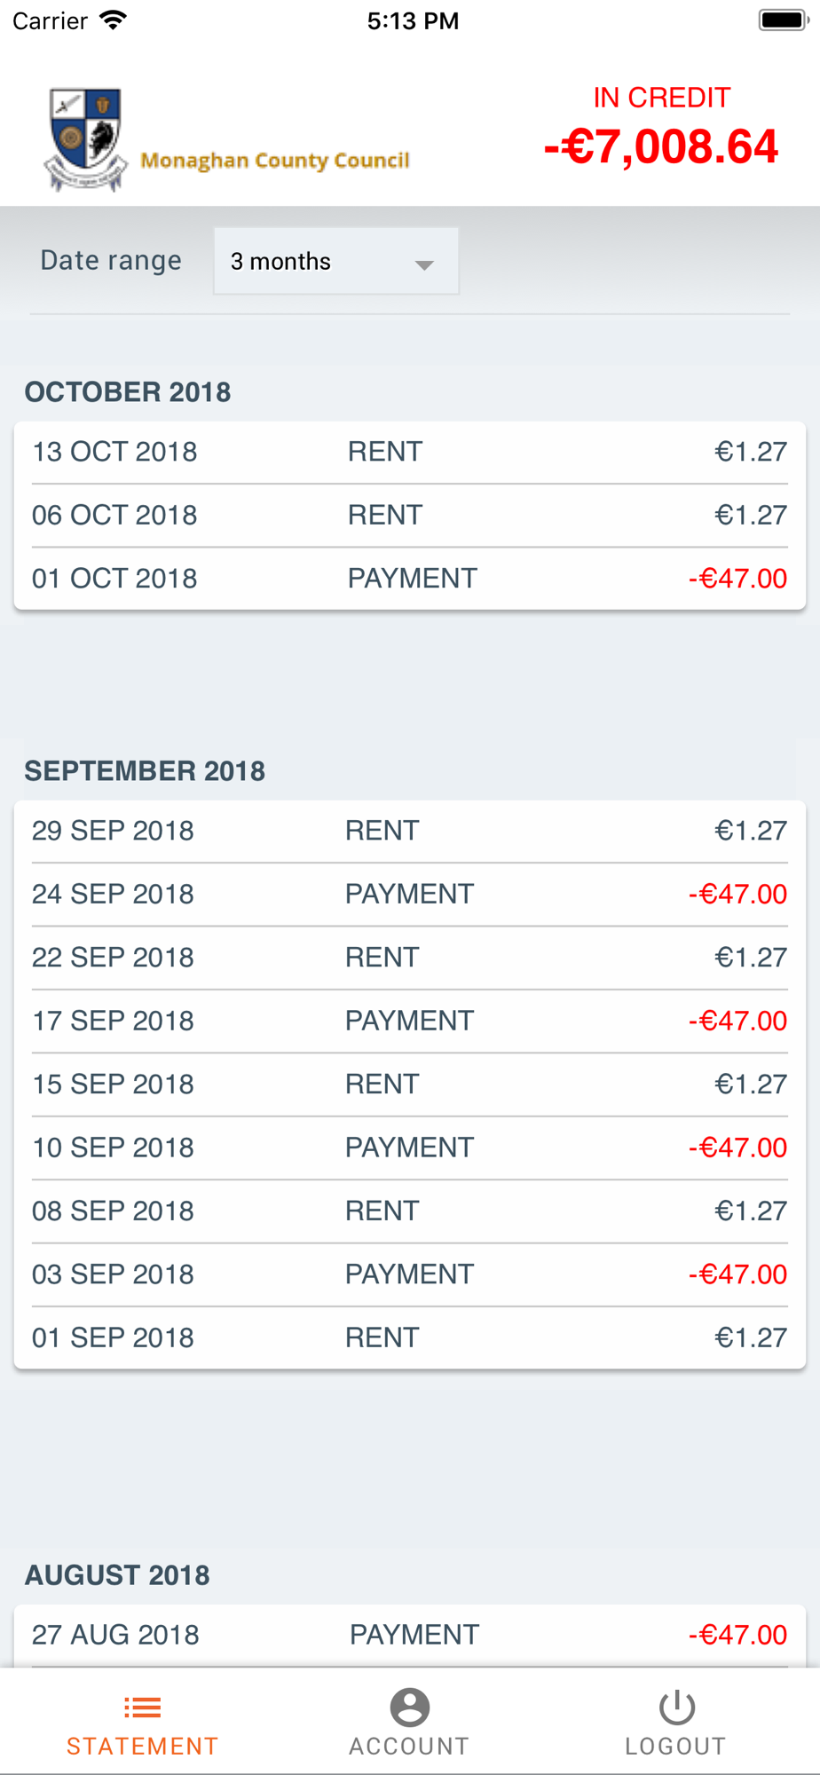Tap the Monaghan County Council crest logo
This screenshot has width=820, height=1775.
click(x=85, y=140)
